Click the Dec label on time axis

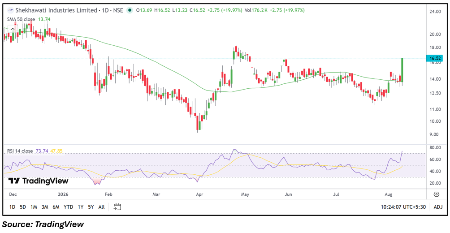click(x=13, y=194)
